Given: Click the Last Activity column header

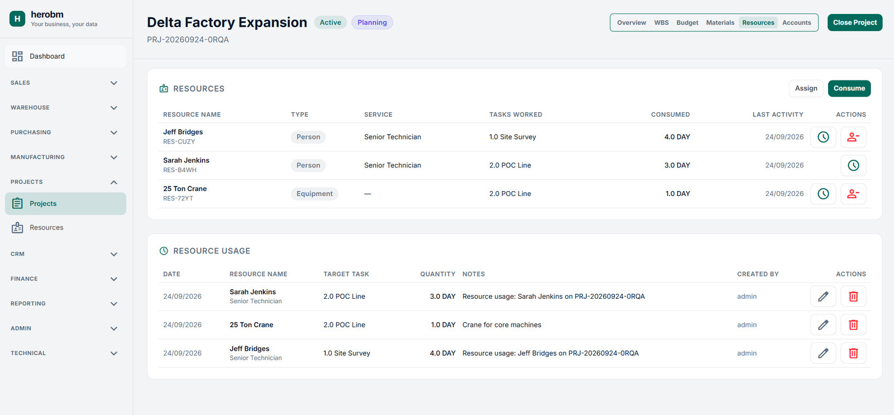Looking at the screenshot, I should (778, 115).
